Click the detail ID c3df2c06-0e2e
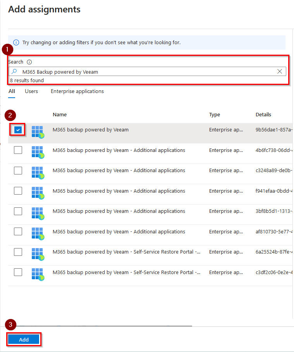The height and width of the screenshot is (352, 294). pos(274,272)
